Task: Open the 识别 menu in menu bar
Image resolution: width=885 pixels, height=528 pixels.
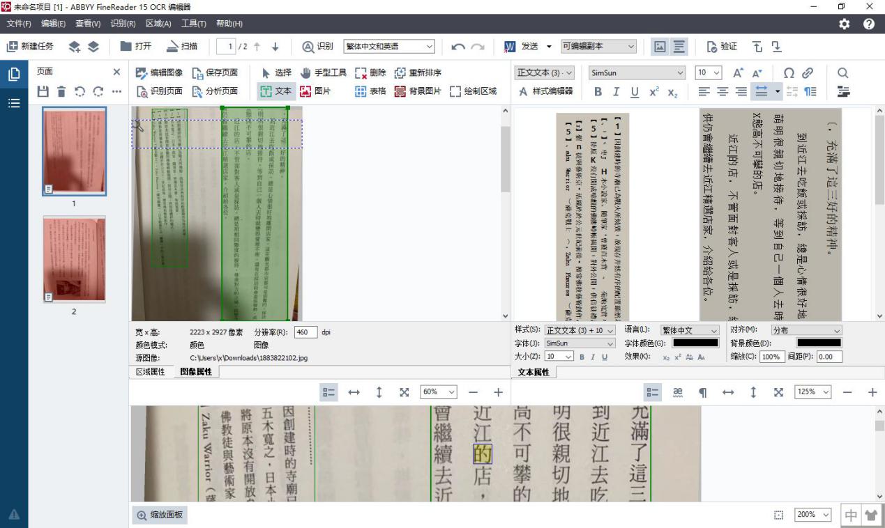Action: click(x=123, y=24)
